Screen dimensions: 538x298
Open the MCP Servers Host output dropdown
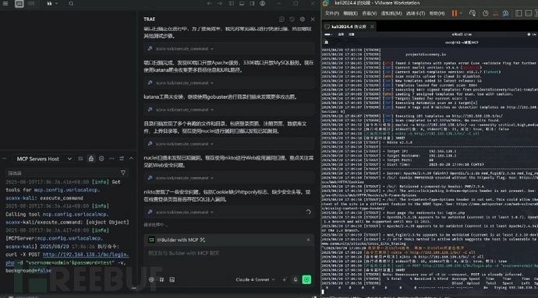(44, 159)
